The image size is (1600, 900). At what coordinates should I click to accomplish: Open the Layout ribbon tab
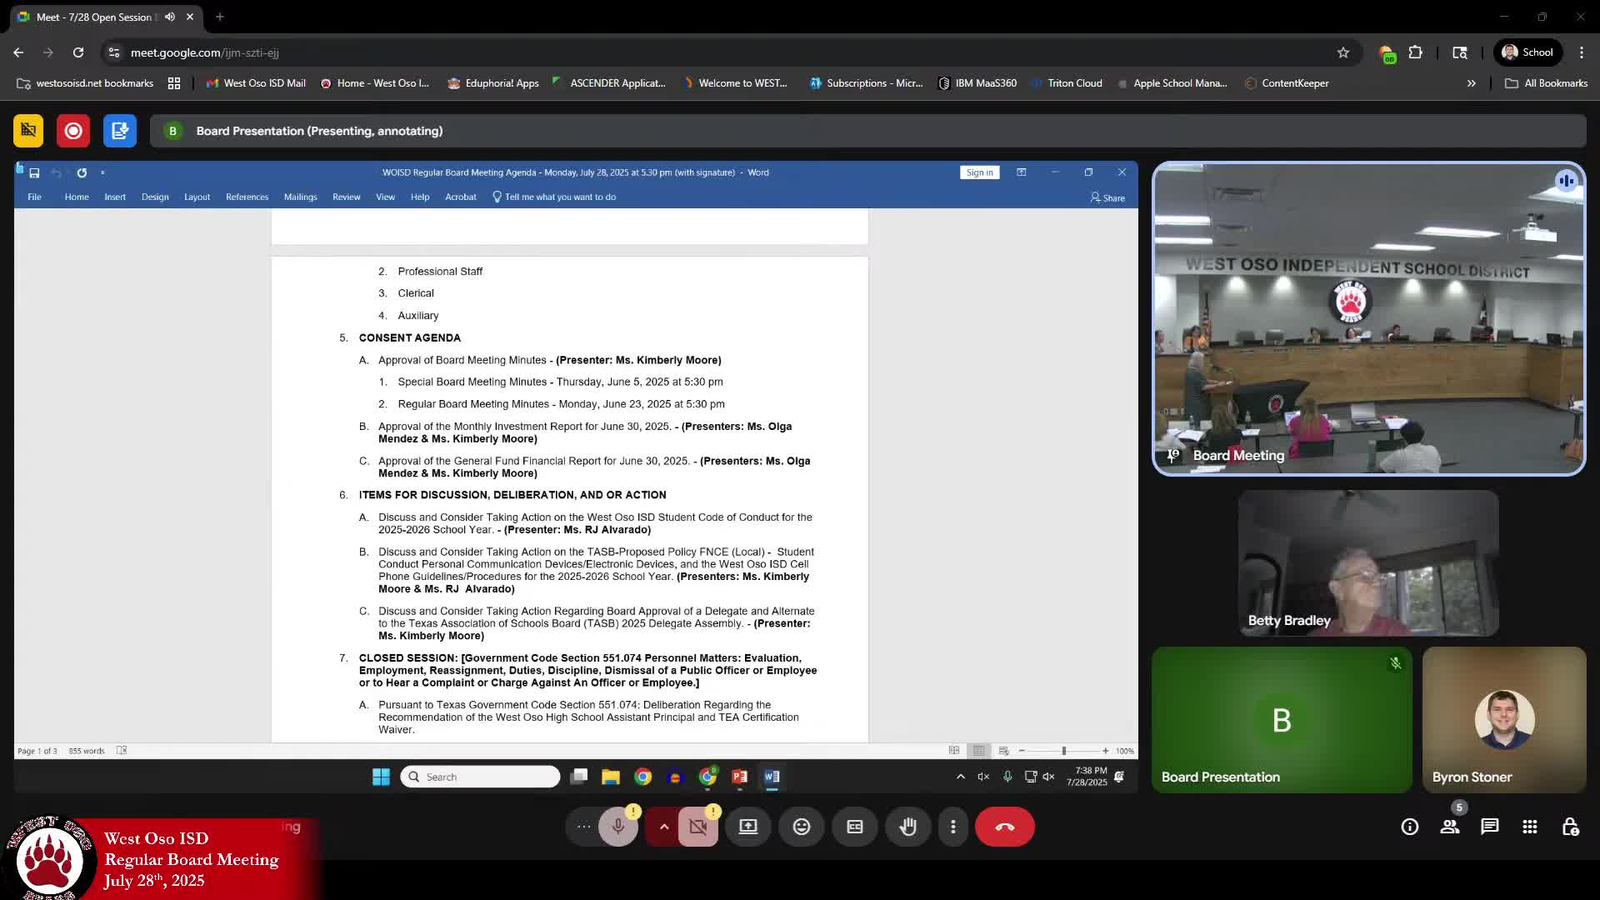coord(197,197)
